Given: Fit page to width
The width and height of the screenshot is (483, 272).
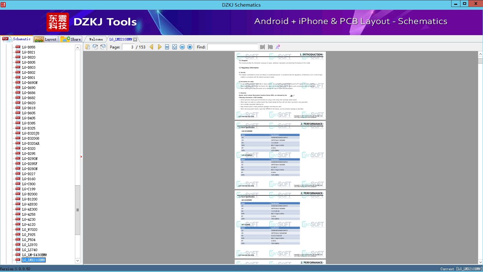Looking at the screenshot, I should tap(167, 47).
